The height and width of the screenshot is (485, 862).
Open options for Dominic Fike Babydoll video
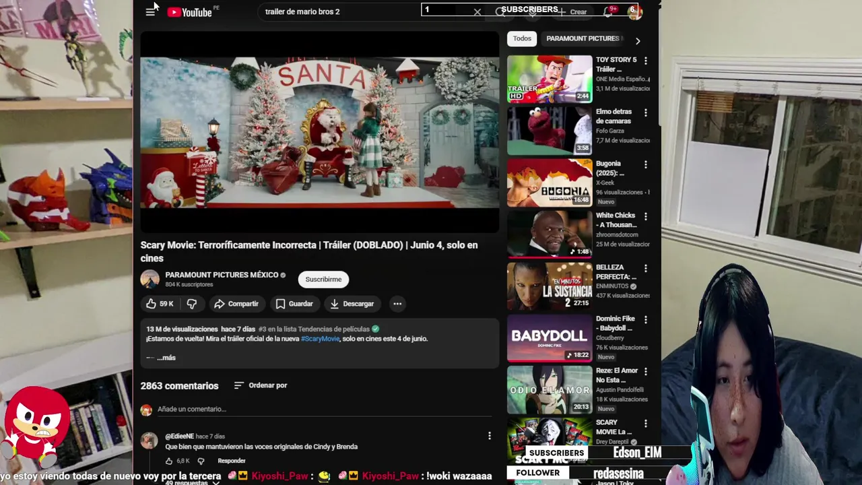point(646,320)
